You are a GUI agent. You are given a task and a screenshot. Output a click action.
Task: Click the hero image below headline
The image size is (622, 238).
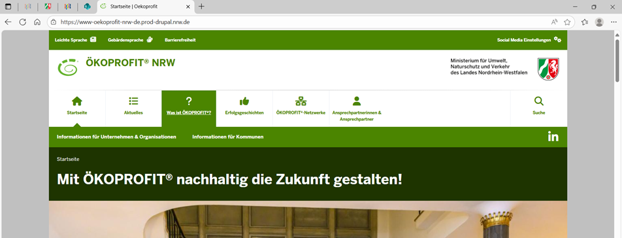coord(308,219)
